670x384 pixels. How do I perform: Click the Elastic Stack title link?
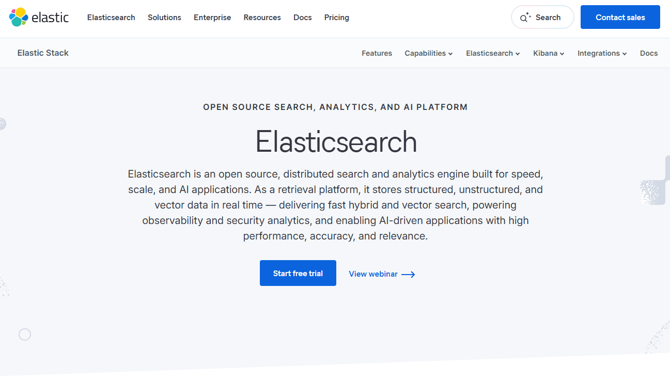43,53
